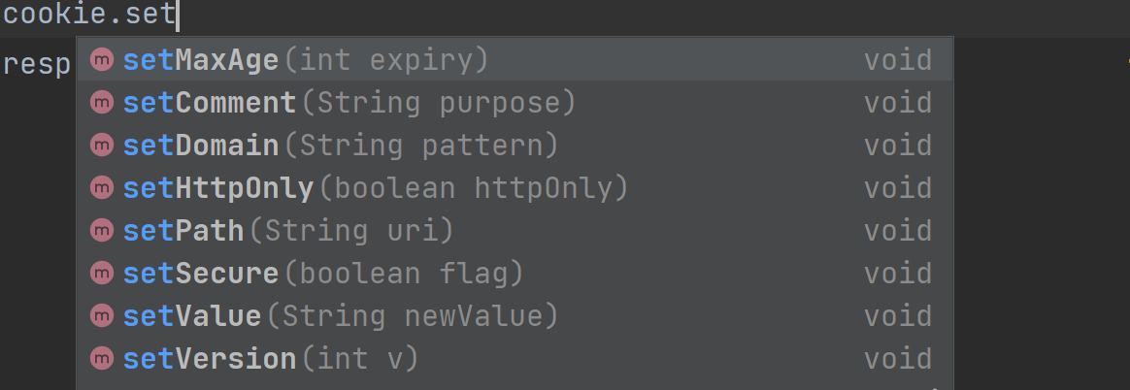
Task: Select setValue(String newValue) completion
Action: (x=515, y=316)
